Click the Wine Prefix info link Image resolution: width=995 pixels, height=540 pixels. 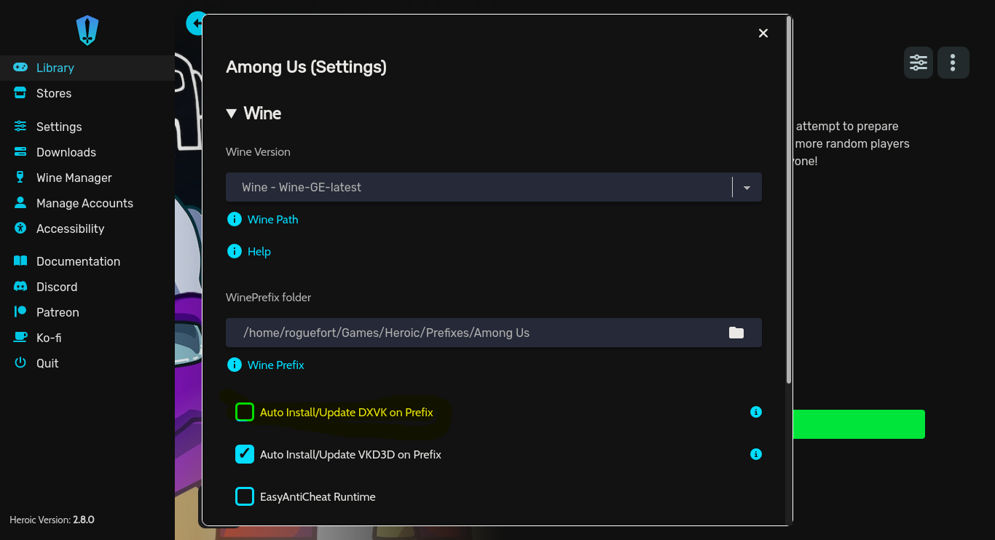(276, 365)
